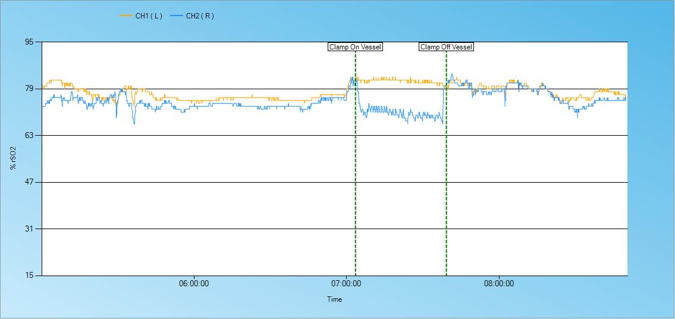Click the Clamp On Vessel event label
The image size is (675, 319).
point(355,47)
